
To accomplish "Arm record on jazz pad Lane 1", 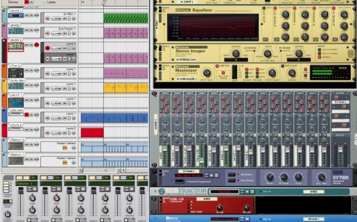I will [x=47, y=118].
